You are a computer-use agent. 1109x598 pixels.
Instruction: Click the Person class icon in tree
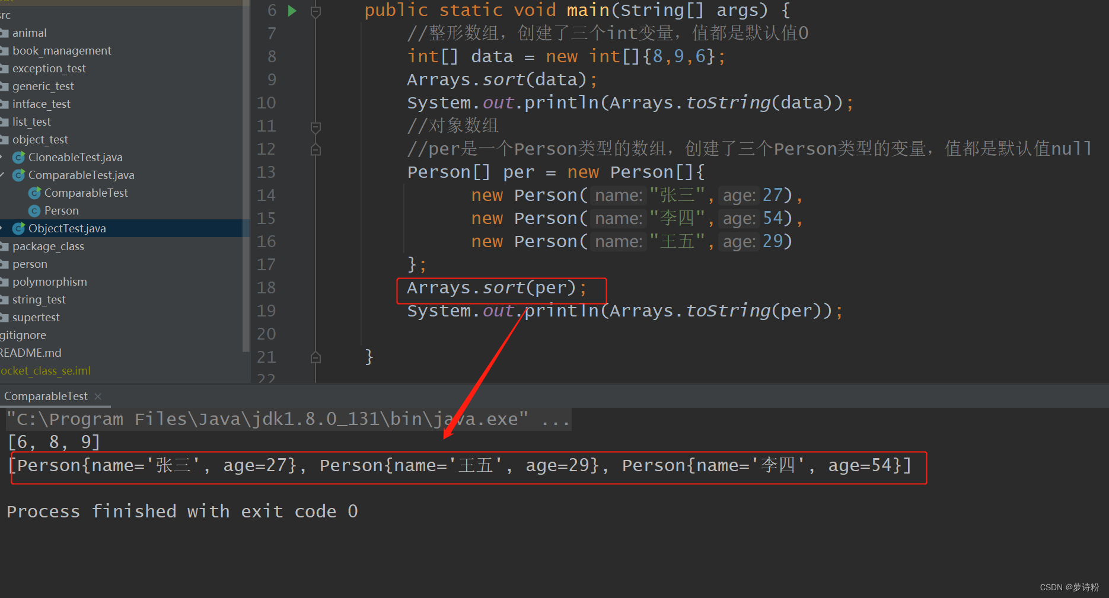35,211
